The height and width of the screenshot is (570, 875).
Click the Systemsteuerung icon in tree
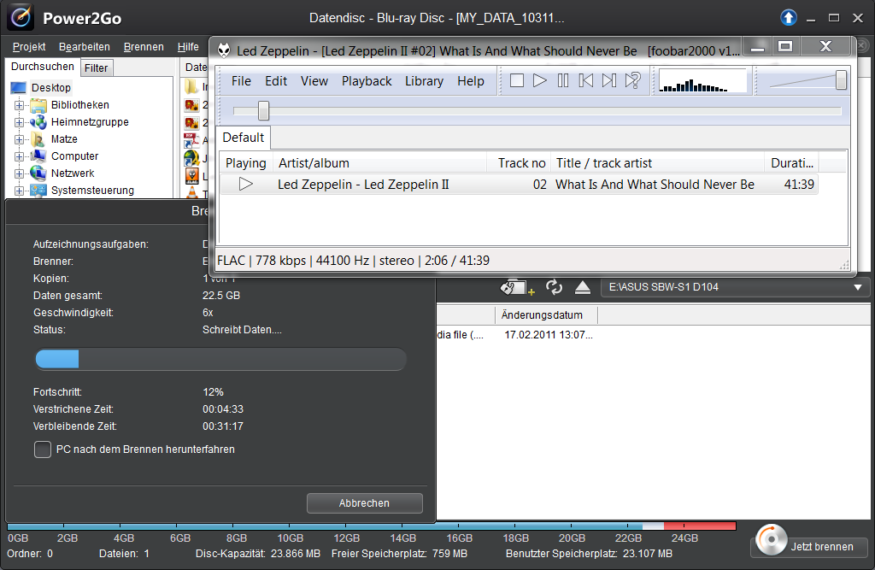[x=38, y=190]
